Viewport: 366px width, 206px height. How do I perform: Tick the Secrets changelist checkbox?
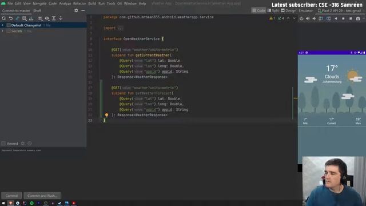coord(9,31)
